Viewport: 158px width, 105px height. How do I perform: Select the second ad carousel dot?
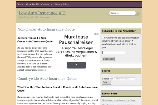pyautogui.click(x=78, y=60)
